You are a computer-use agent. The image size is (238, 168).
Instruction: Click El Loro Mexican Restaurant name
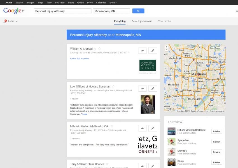192,130
